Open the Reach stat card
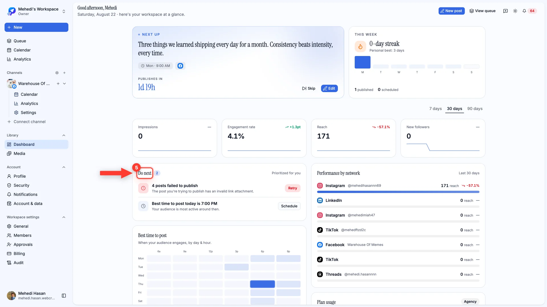 (354, 138)
